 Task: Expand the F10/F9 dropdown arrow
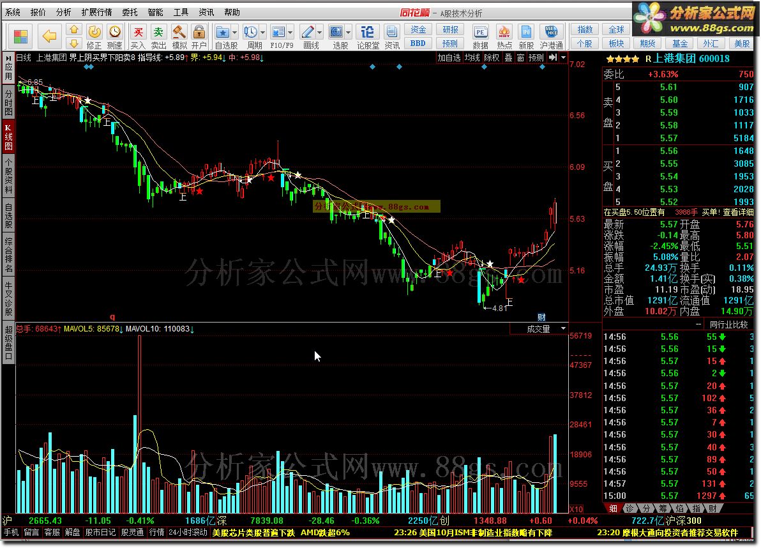290,33
